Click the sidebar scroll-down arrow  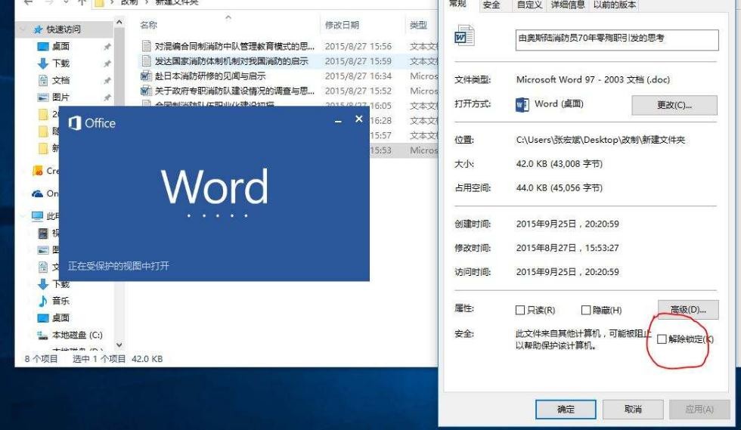(x=119, y=345)
